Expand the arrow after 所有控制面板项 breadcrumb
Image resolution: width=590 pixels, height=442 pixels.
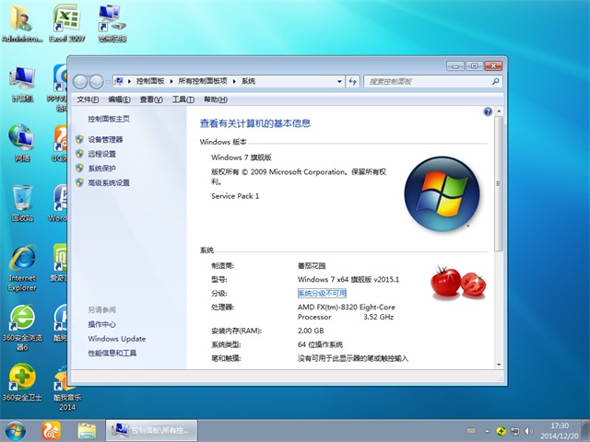click(234, 81)
